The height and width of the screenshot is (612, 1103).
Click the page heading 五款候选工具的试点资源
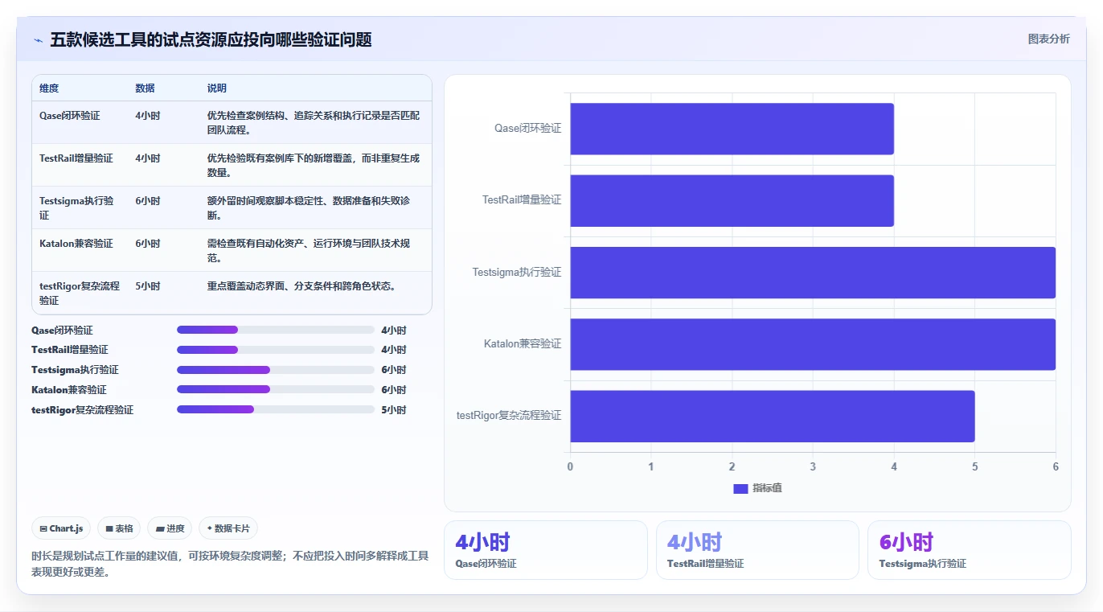coord(211,40)
